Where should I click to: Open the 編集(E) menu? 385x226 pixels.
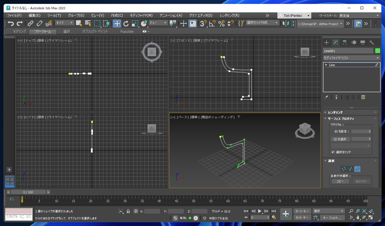(x=35, y=15)
